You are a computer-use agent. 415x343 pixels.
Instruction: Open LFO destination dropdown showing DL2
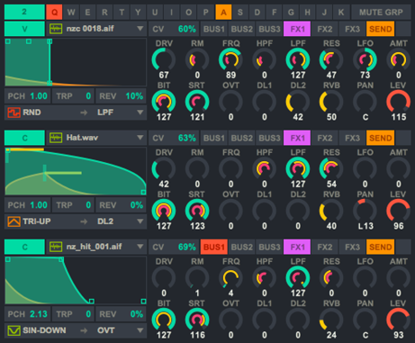pyautogui.click(x=140, y=221)
